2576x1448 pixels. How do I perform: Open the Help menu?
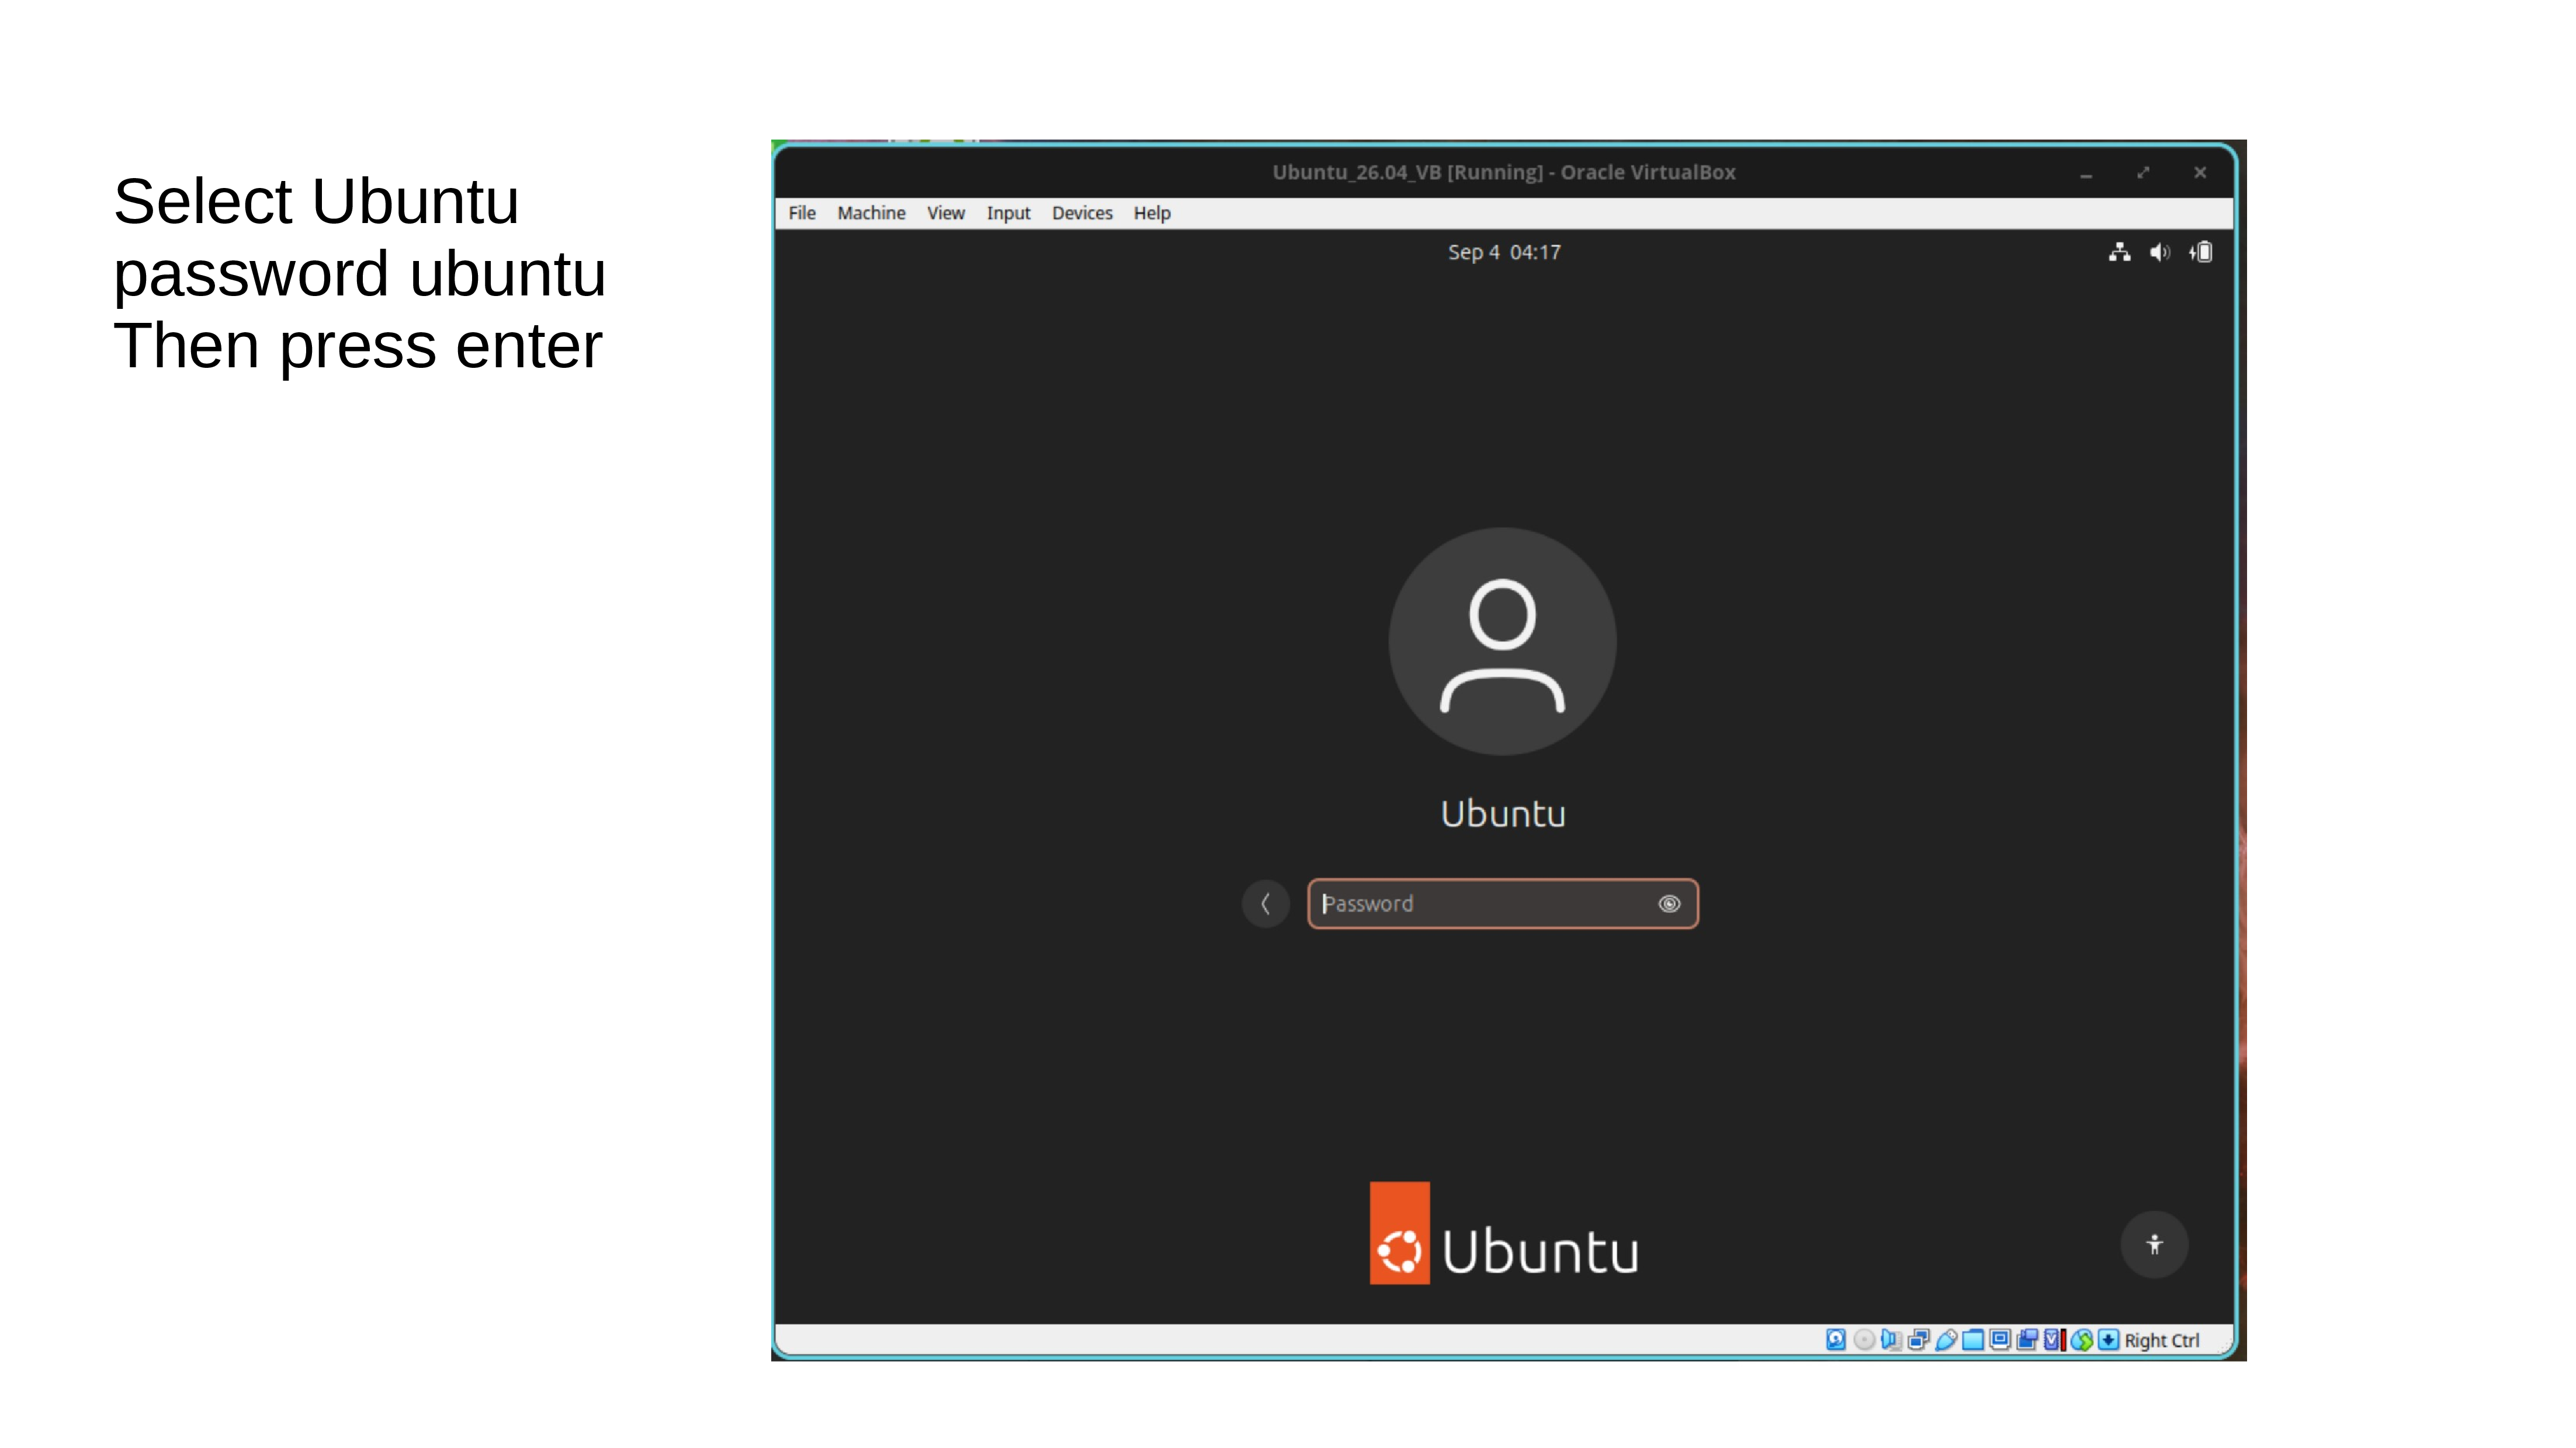[x=1152, y=213]
